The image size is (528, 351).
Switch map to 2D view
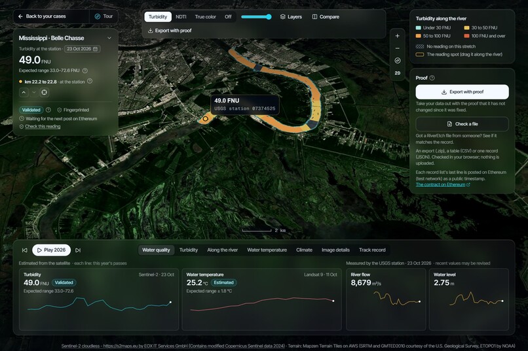tap(398, 73)
